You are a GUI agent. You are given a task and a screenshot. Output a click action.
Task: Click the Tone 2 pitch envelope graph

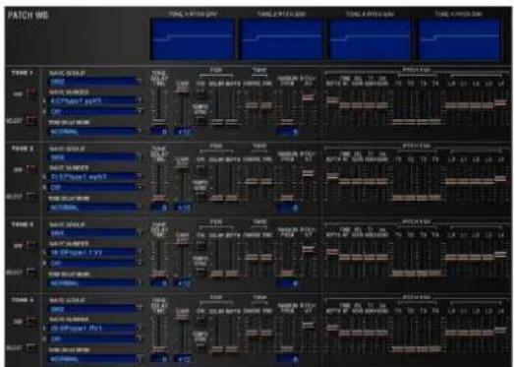point(282,39)
